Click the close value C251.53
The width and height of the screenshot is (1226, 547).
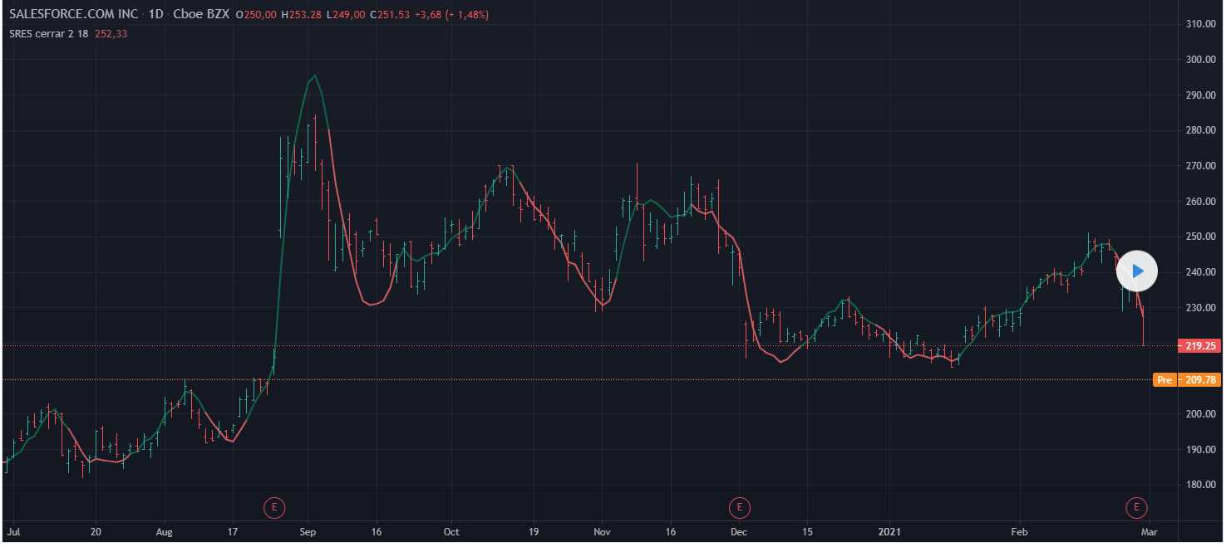[x=390, y=15]
